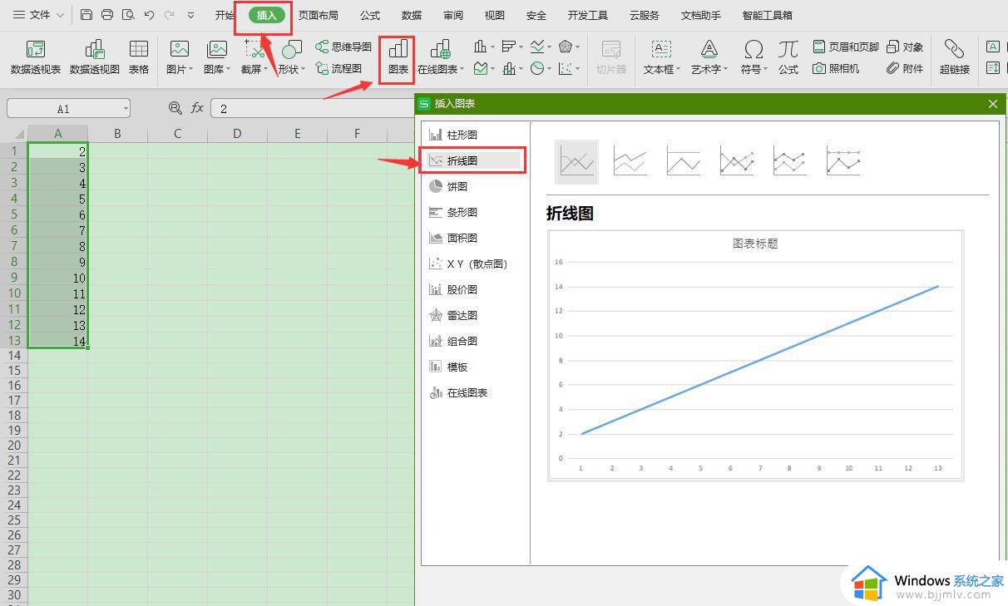Open the 智能工具箱 tab
1008x606 pixels.
click(x=768, y=15)
